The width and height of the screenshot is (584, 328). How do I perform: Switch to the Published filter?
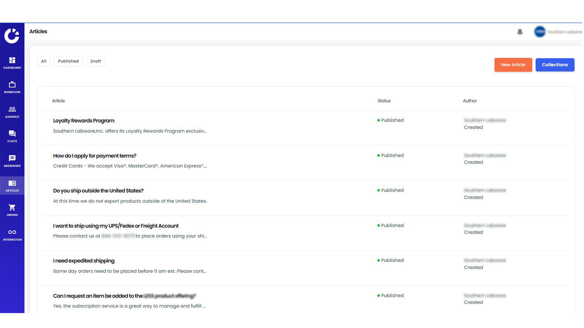pos(68,61)
